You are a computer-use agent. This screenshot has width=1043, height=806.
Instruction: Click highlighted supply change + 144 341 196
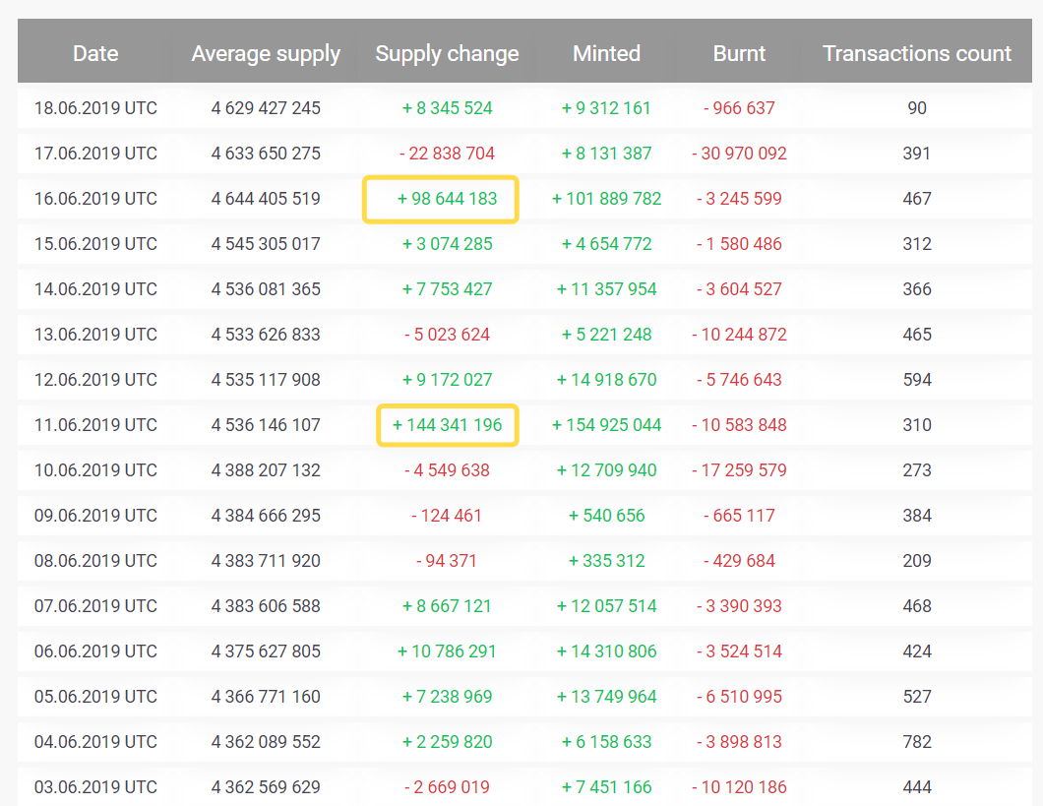447,424
